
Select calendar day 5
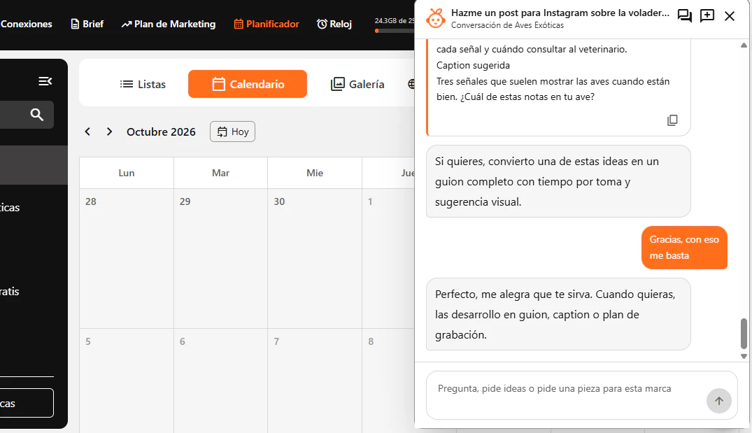127,381
